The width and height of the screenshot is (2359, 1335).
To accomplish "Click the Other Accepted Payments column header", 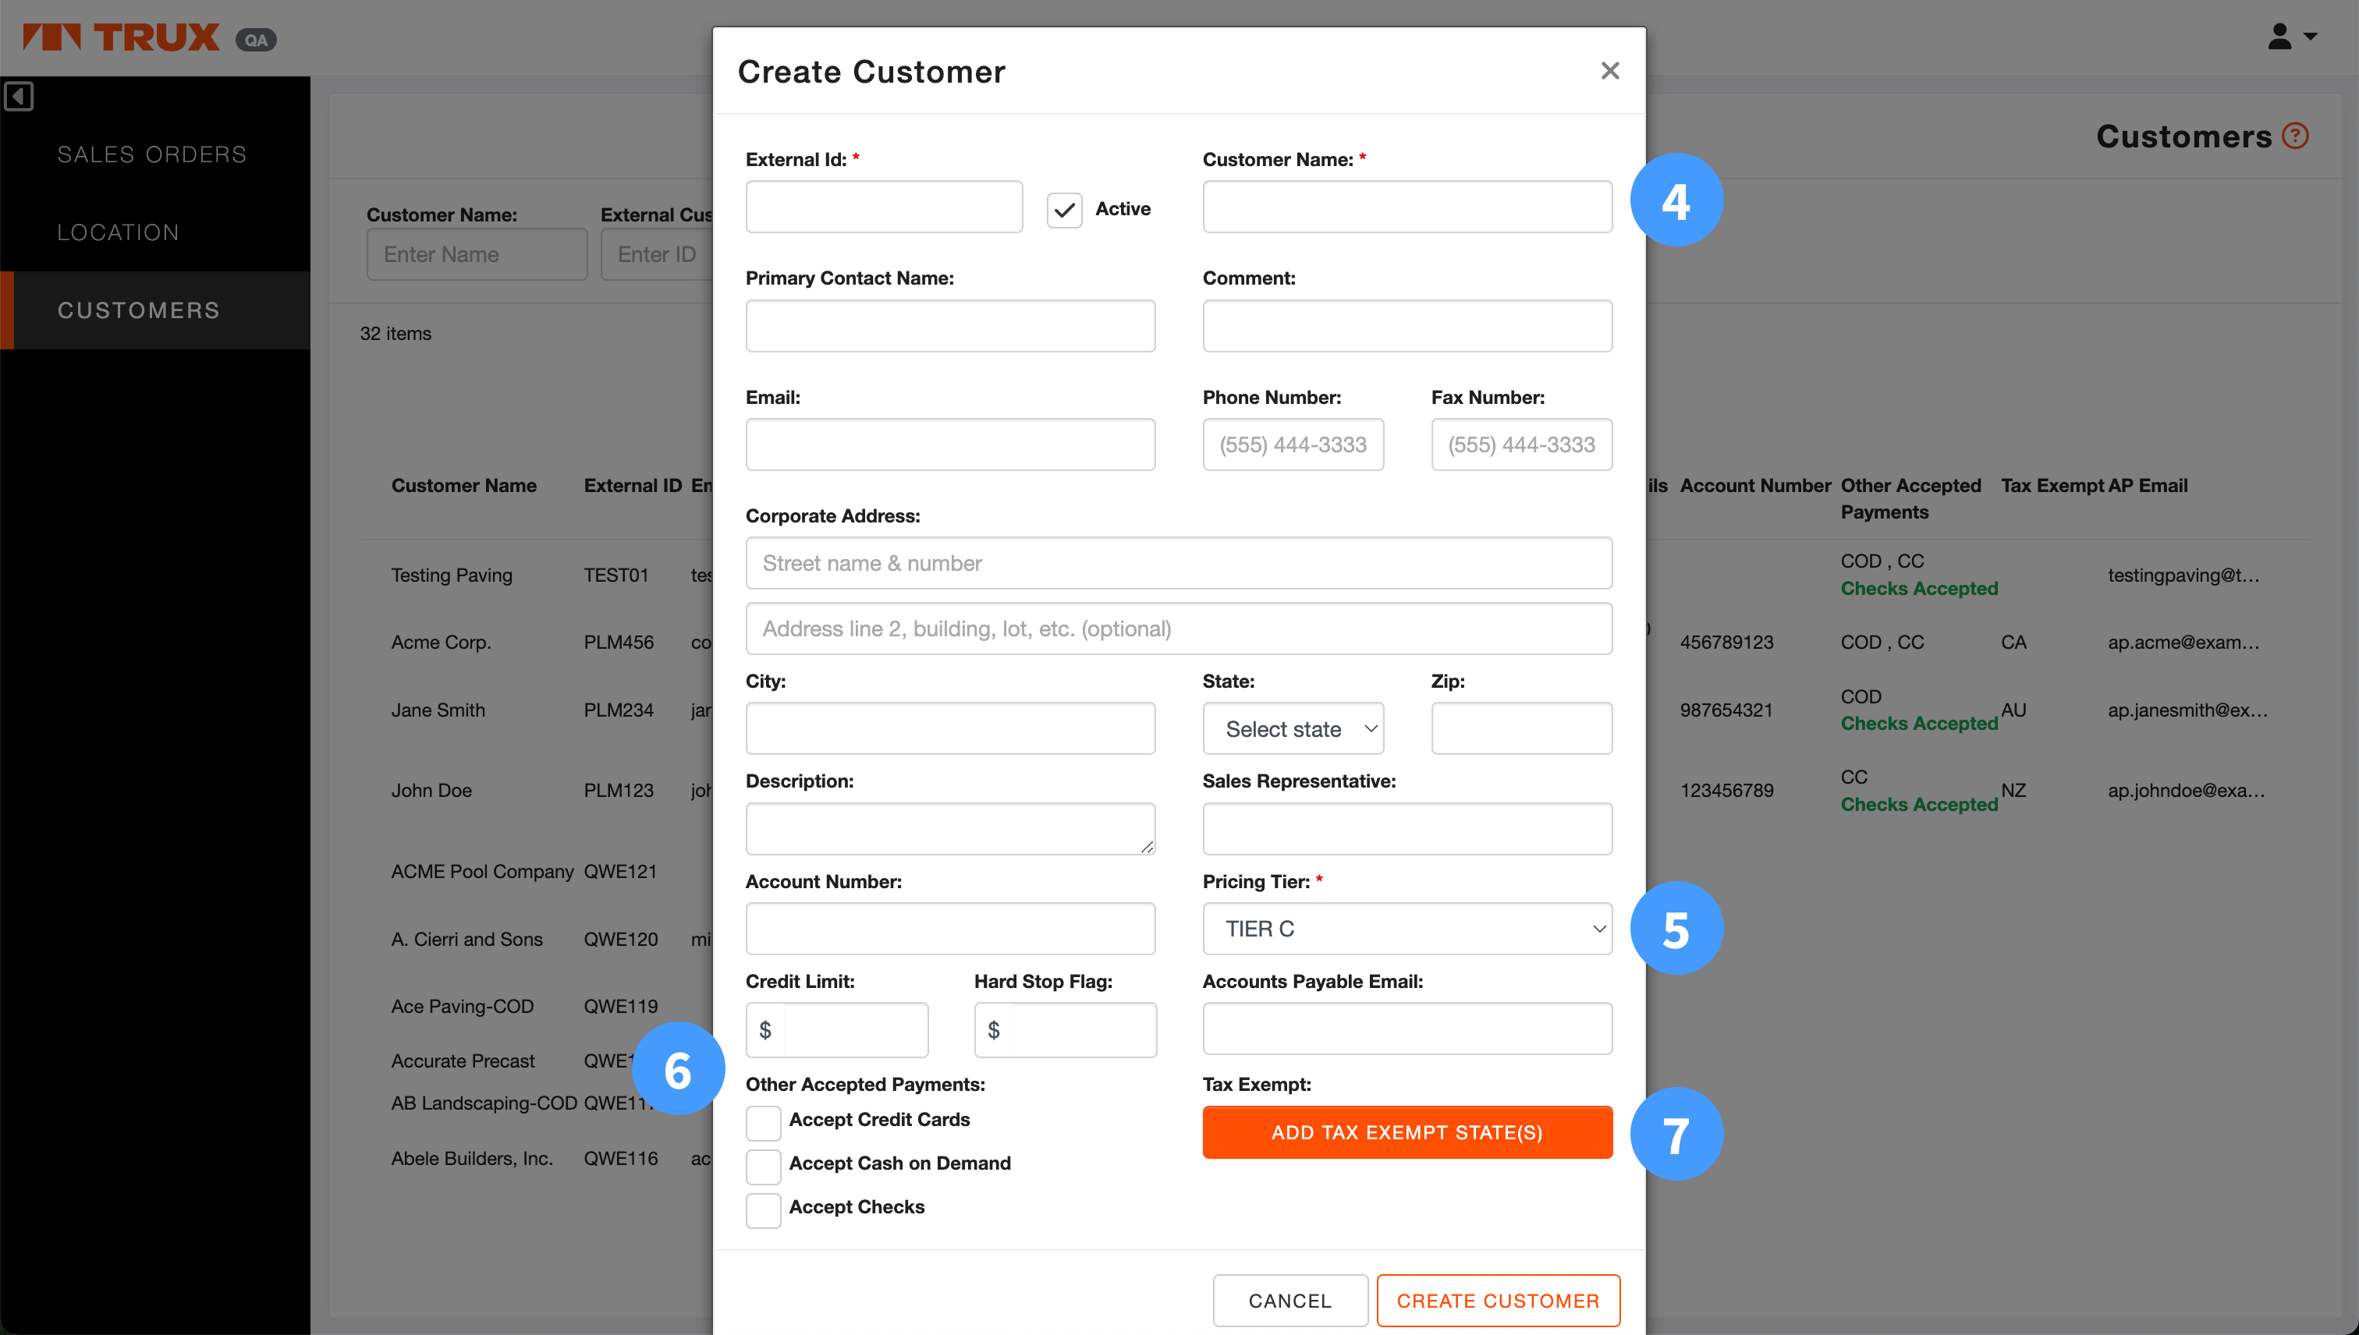I will (x=1910, y=499).
